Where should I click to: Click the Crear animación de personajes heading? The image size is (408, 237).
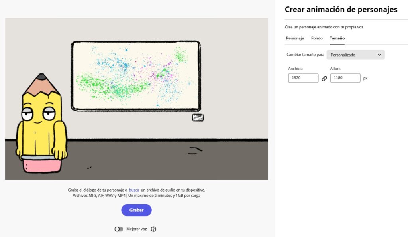point(341,10)
